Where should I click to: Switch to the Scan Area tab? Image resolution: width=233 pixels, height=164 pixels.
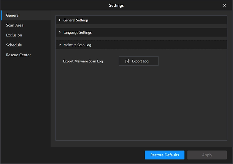point(15,25)
